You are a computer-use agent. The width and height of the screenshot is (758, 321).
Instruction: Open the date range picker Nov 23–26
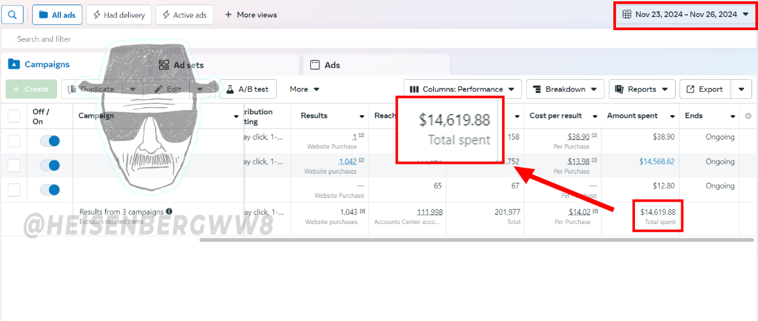[685, 14]
